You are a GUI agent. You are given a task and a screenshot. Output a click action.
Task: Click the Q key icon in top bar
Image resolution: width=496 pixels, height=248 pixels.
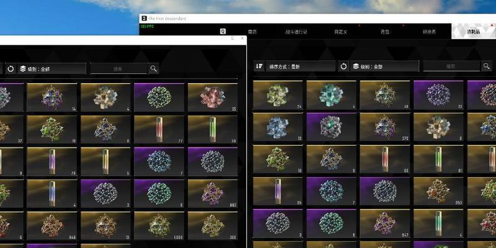(223, 31)
